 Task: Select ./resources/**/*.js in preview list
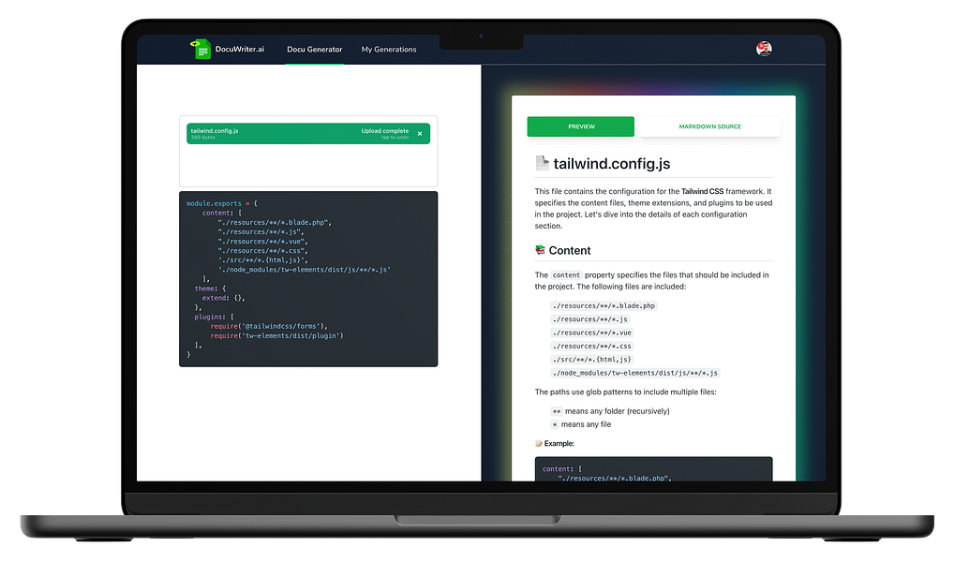[589, 319]
